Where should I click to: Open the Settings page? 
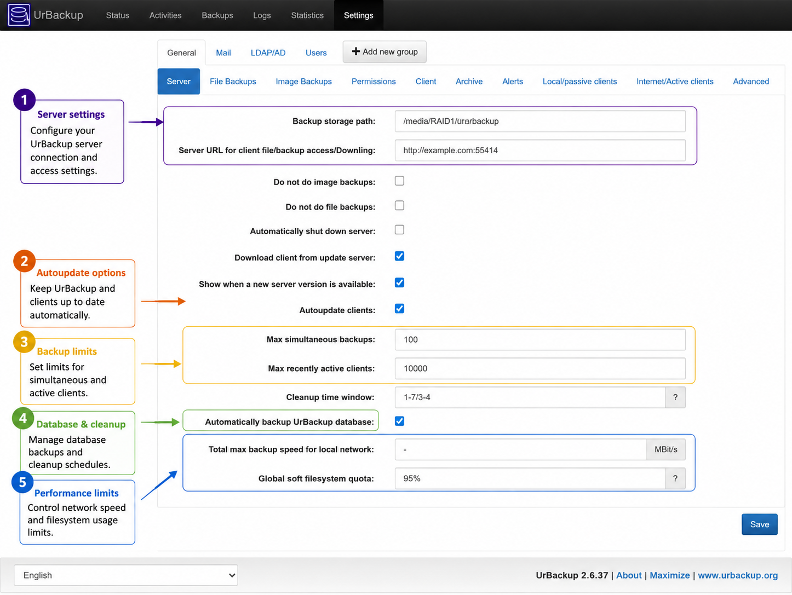tap(359, 15)
